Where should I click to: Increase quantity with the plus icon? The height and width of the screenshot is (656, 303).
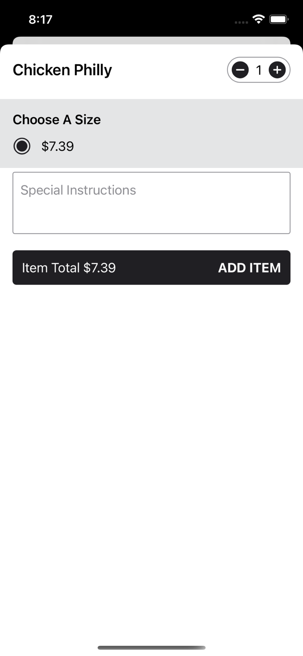(277, 70)
